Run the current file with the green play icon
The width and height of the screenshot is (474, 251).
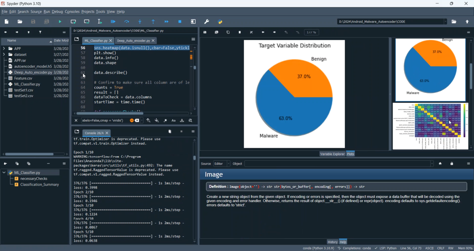pos(60,21)
